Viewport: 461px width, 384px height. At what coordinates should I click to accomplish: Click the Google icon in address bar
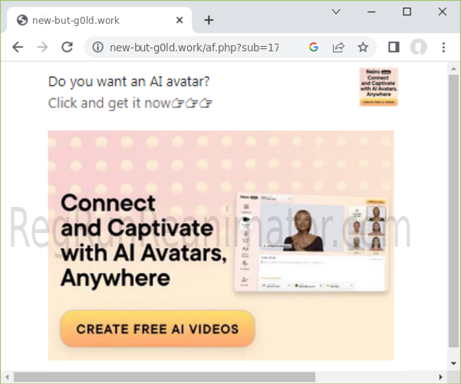pos(313,48)
